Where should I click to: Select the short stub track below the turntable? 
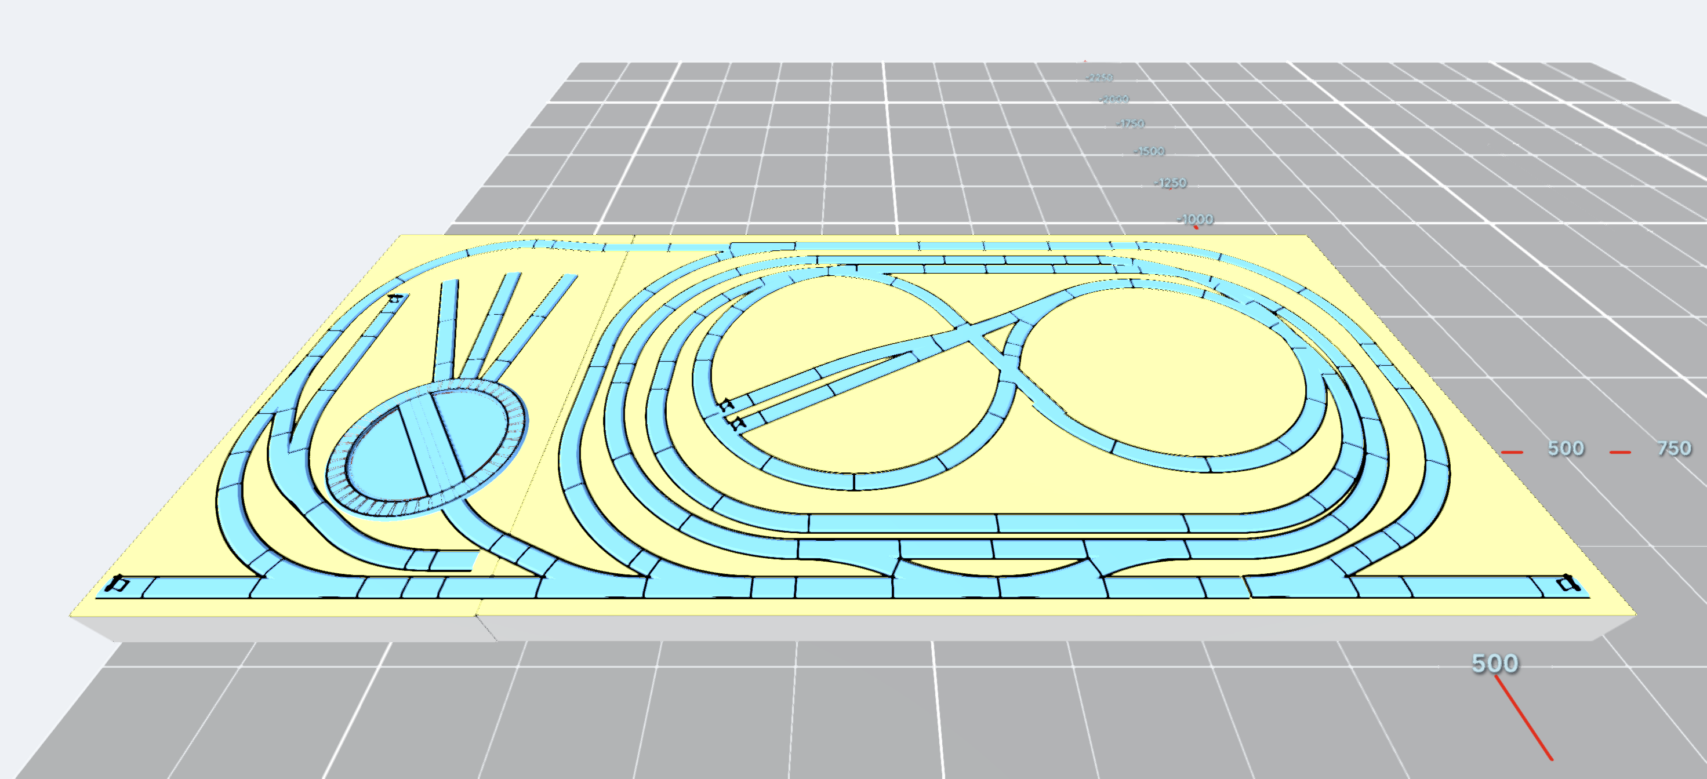(x=453, y=560)
